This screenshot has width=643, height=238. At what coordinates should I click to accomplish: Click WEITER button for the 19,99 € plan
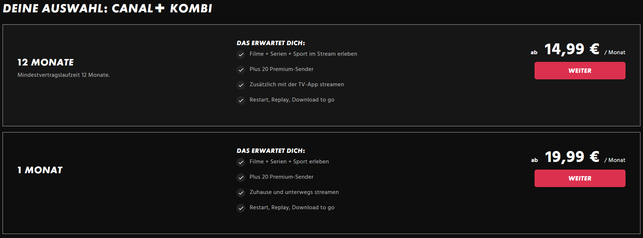580,178
